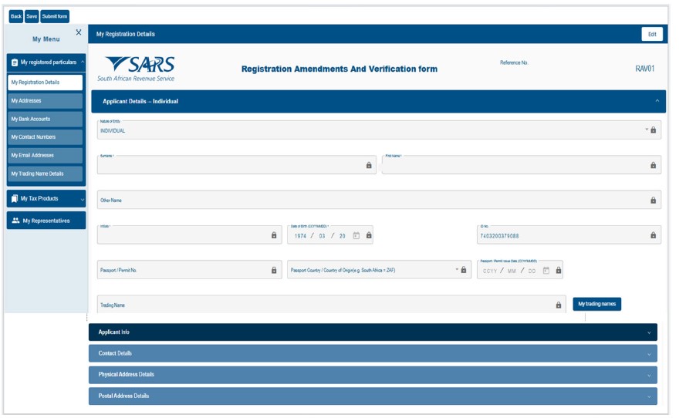The height and width of the screenshot is (418, 679).
Task: Open the Nature of Entity dropdown
Action: point(647,130)
